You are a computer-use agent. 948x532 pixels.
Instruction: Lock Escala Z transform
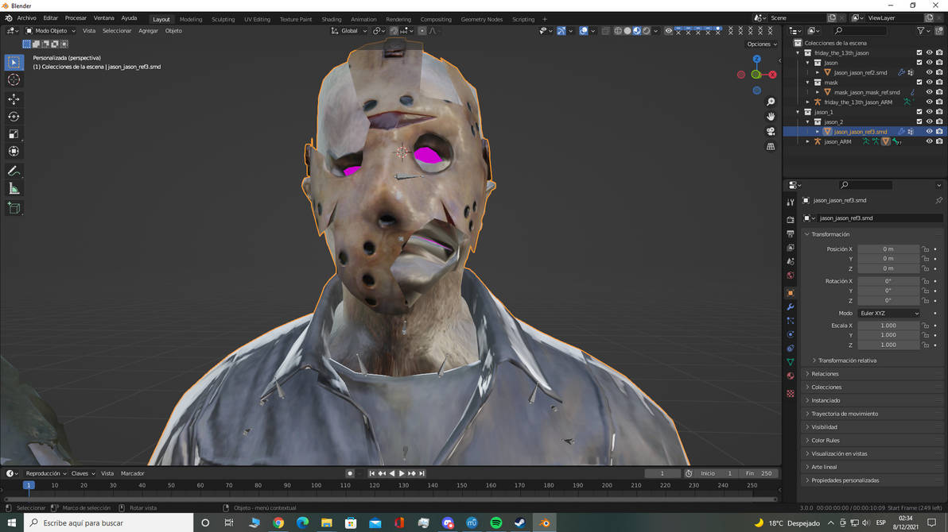point(926,345)
